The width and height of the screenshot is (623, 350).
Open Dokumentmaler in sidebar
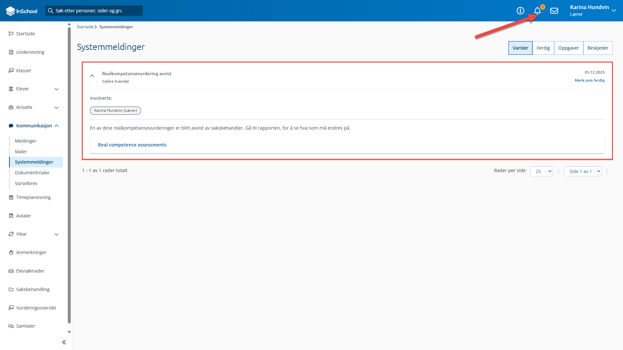coord(32,173)
